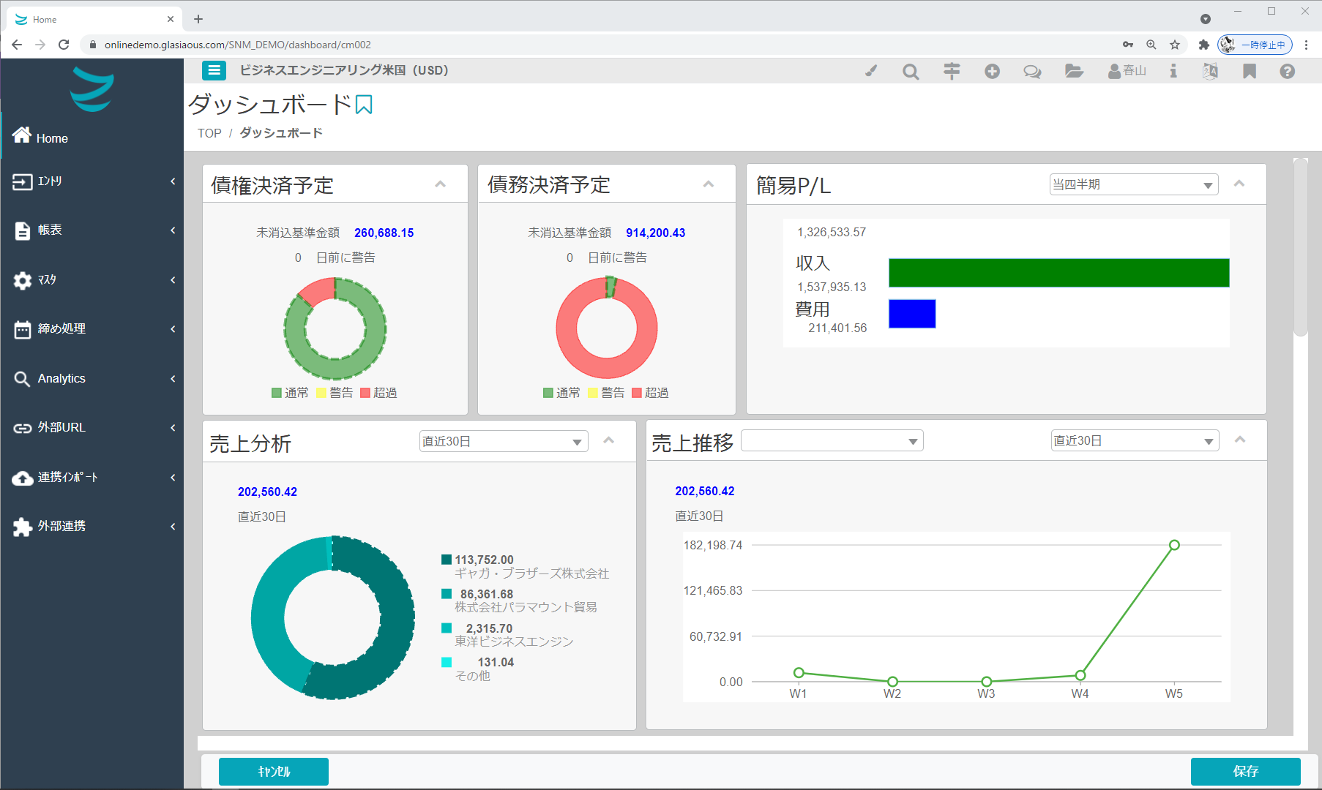Screen dimensions: 1322x790
Task: Click the W5 data point on 売上推移 chart
Action: click(x=1174, y=545)
